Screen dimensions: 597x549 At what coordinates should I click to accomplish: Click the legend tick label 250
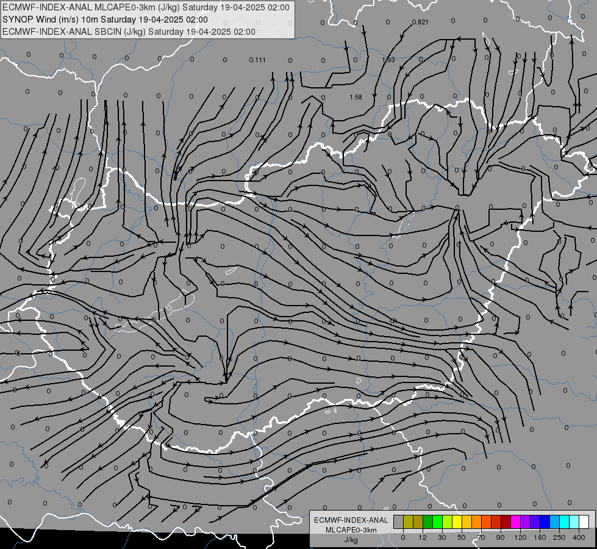[x=559, y=537]
